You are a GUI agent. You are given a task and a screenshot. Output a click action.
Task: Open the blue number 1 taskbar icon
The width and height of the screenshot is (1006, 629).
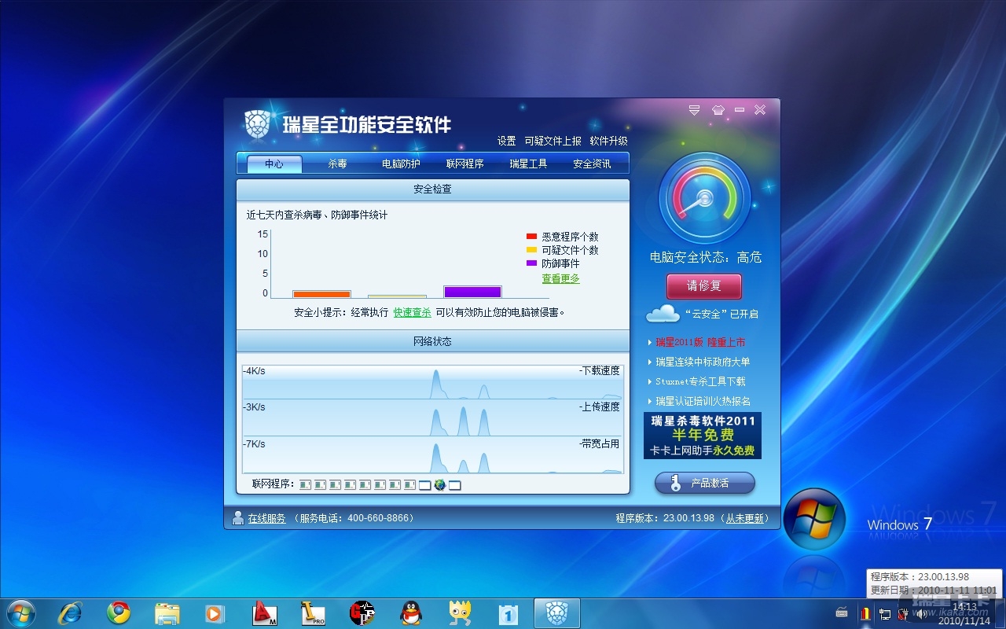click(509, 613)
